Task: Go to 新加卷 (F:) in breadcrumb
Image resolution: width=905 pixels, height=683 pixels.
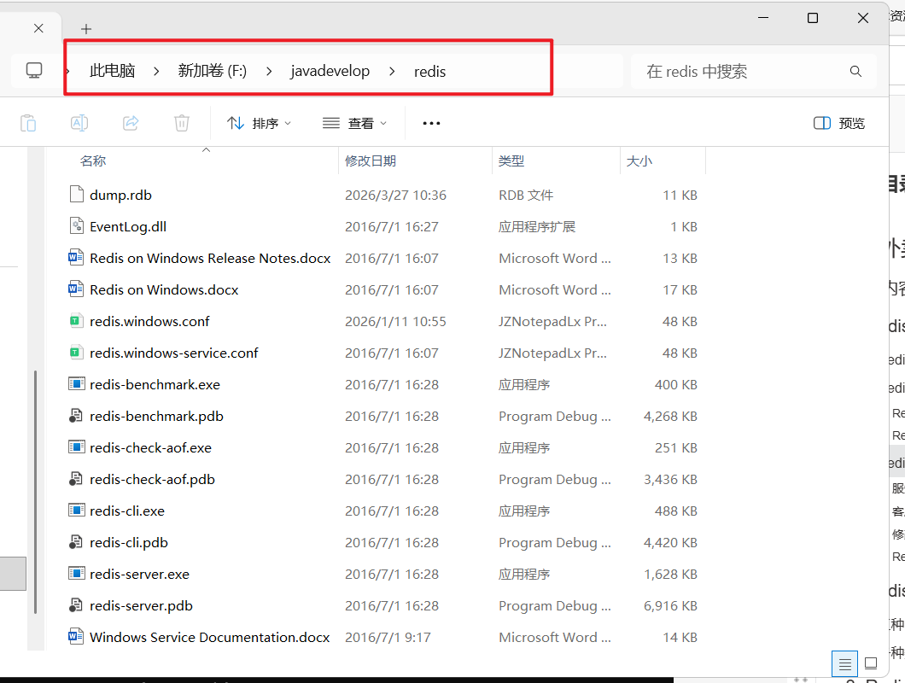Action: [213, 71]
